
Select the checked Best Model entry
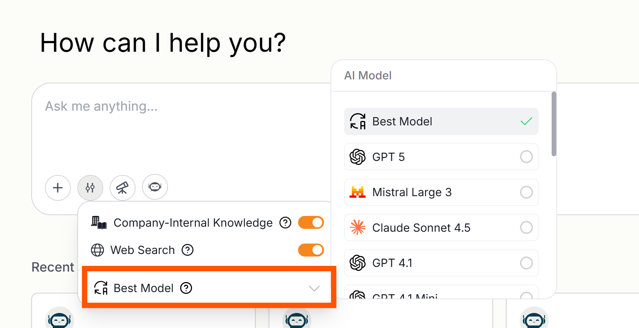coord(441,121)
